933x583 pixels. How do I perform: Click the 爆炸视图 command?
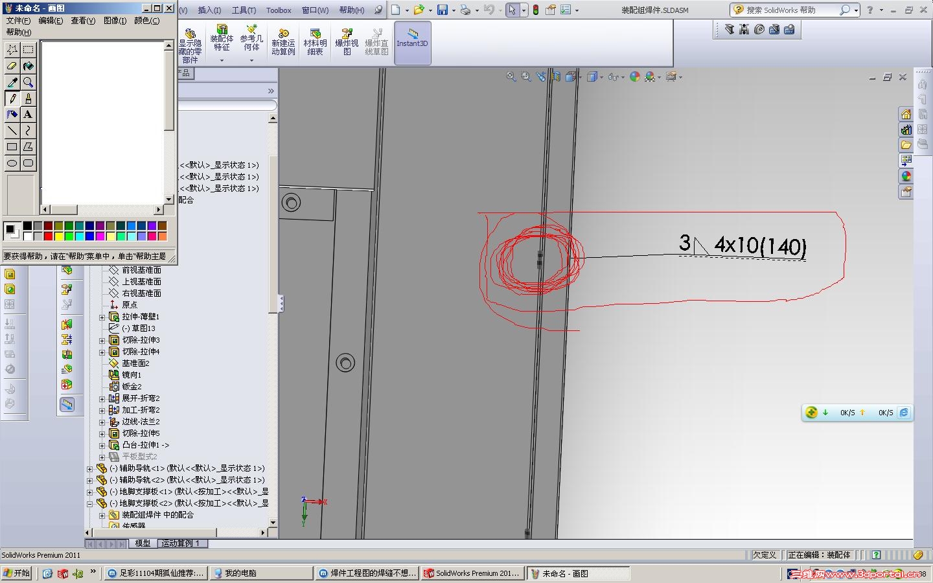(347, 43)
